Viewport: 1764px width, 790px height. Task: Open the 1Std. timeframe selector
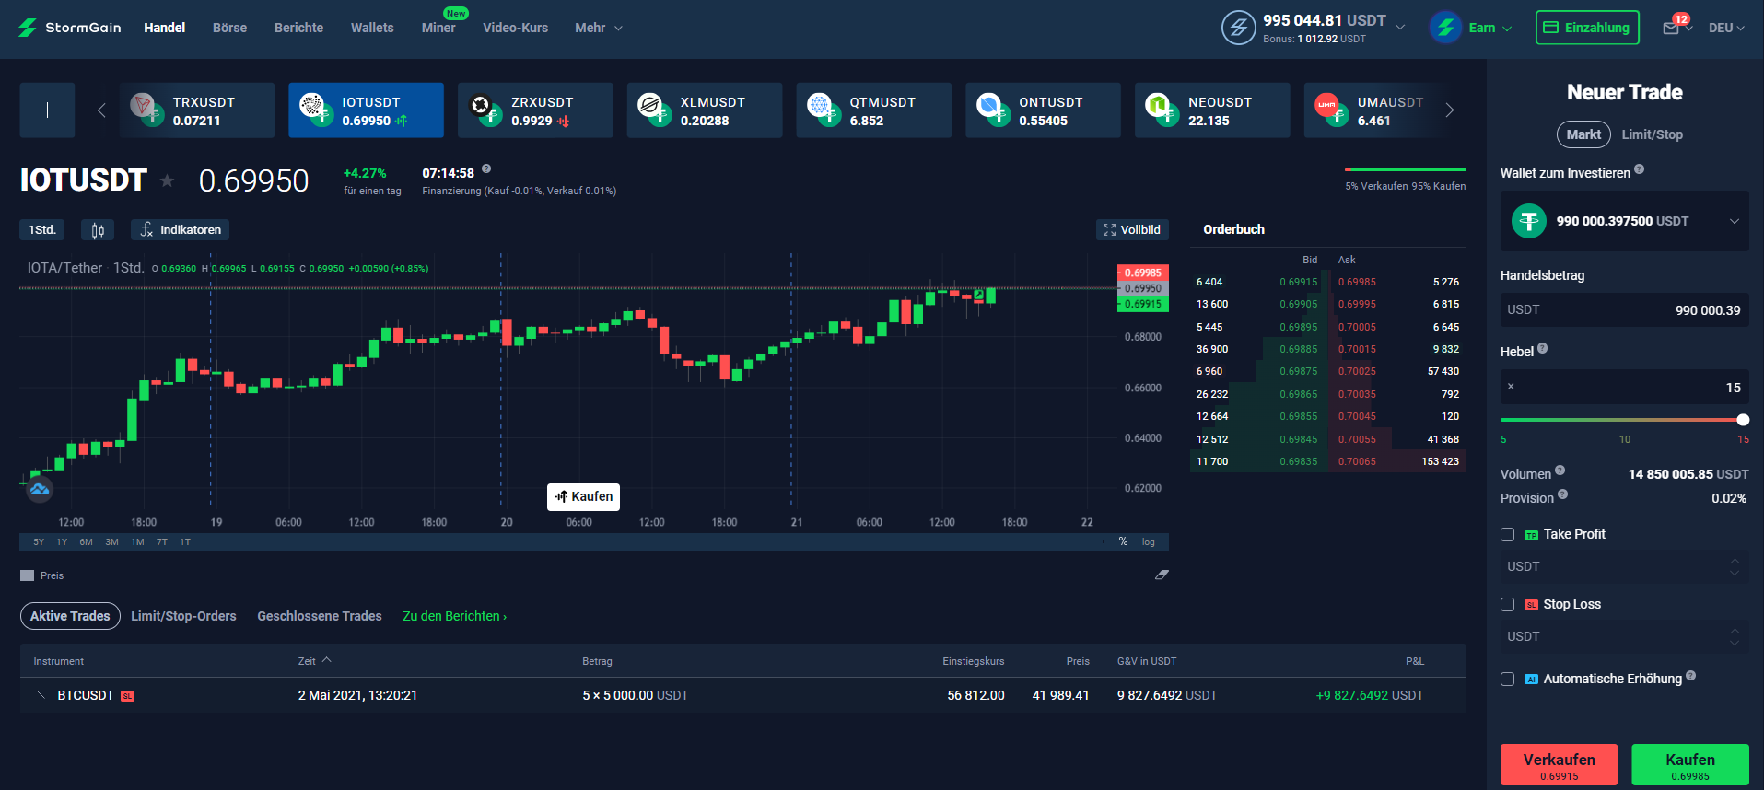41,230
